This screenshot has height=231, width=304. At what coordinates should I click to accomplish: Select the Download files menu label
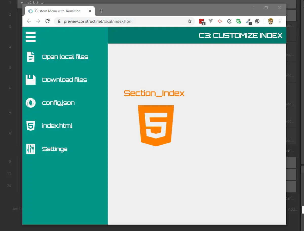tap(65, 80)
